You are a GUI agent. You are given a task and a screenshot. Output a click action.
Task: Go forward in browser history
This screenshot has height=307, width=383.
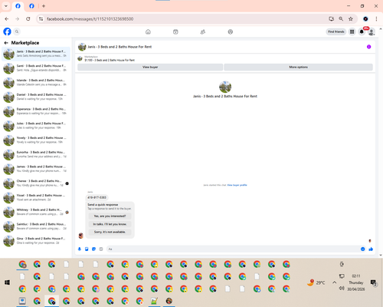click(18, 19)
